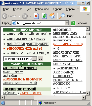Open the пай online link
This screenshot has height=106, width=92.
point(10,76)
